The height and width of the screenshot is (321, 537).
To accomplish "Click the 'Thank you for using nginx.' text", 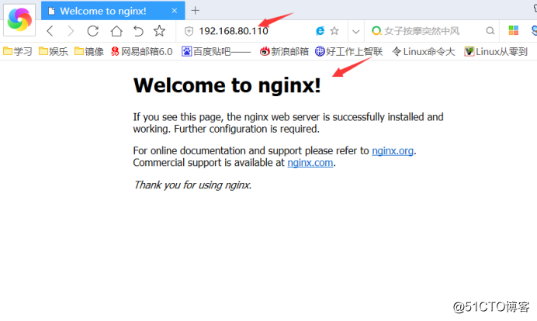I will click(x=192, y=185).
